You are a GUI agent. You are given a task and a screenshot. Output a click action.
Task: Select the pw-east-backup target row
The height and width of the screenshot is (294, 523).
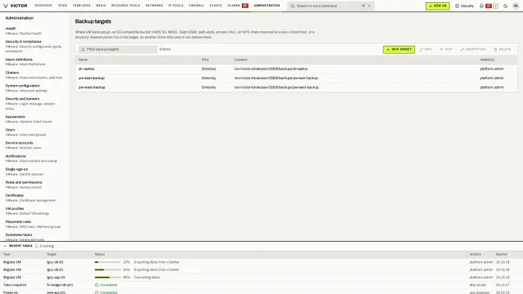(x=296, y=78)
